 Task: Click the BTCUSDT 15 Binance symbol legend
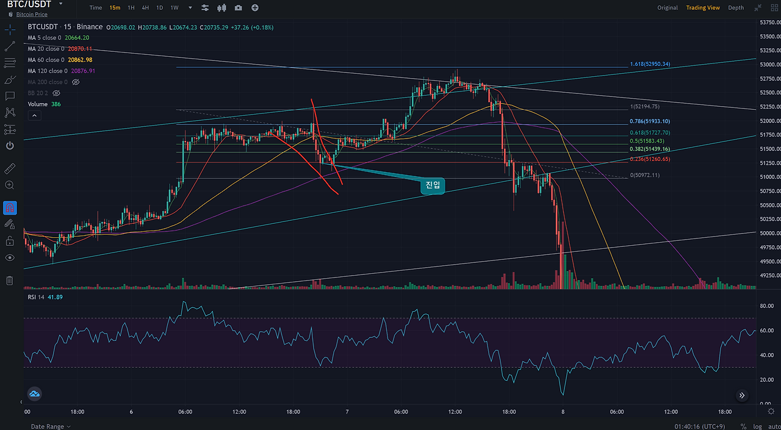65,27
